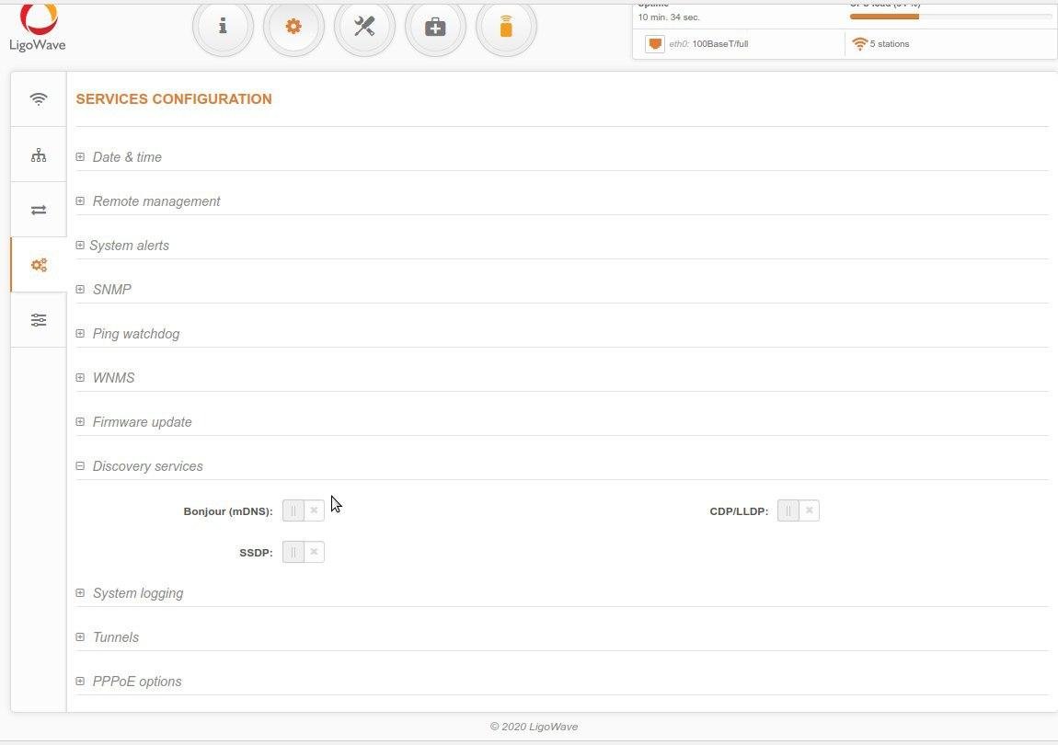Click the '100BaseT/full' link status text

(720, 44)
